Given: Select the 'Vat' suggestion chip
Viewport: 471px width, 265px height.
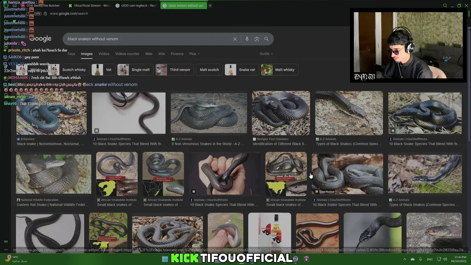Looking at the screenshot, I should (103, 70).
